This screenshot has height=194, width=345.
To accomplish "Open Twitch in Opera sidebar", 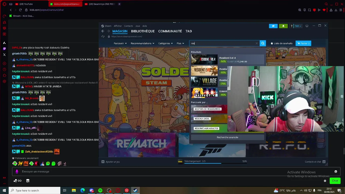I will coord(4,49).
